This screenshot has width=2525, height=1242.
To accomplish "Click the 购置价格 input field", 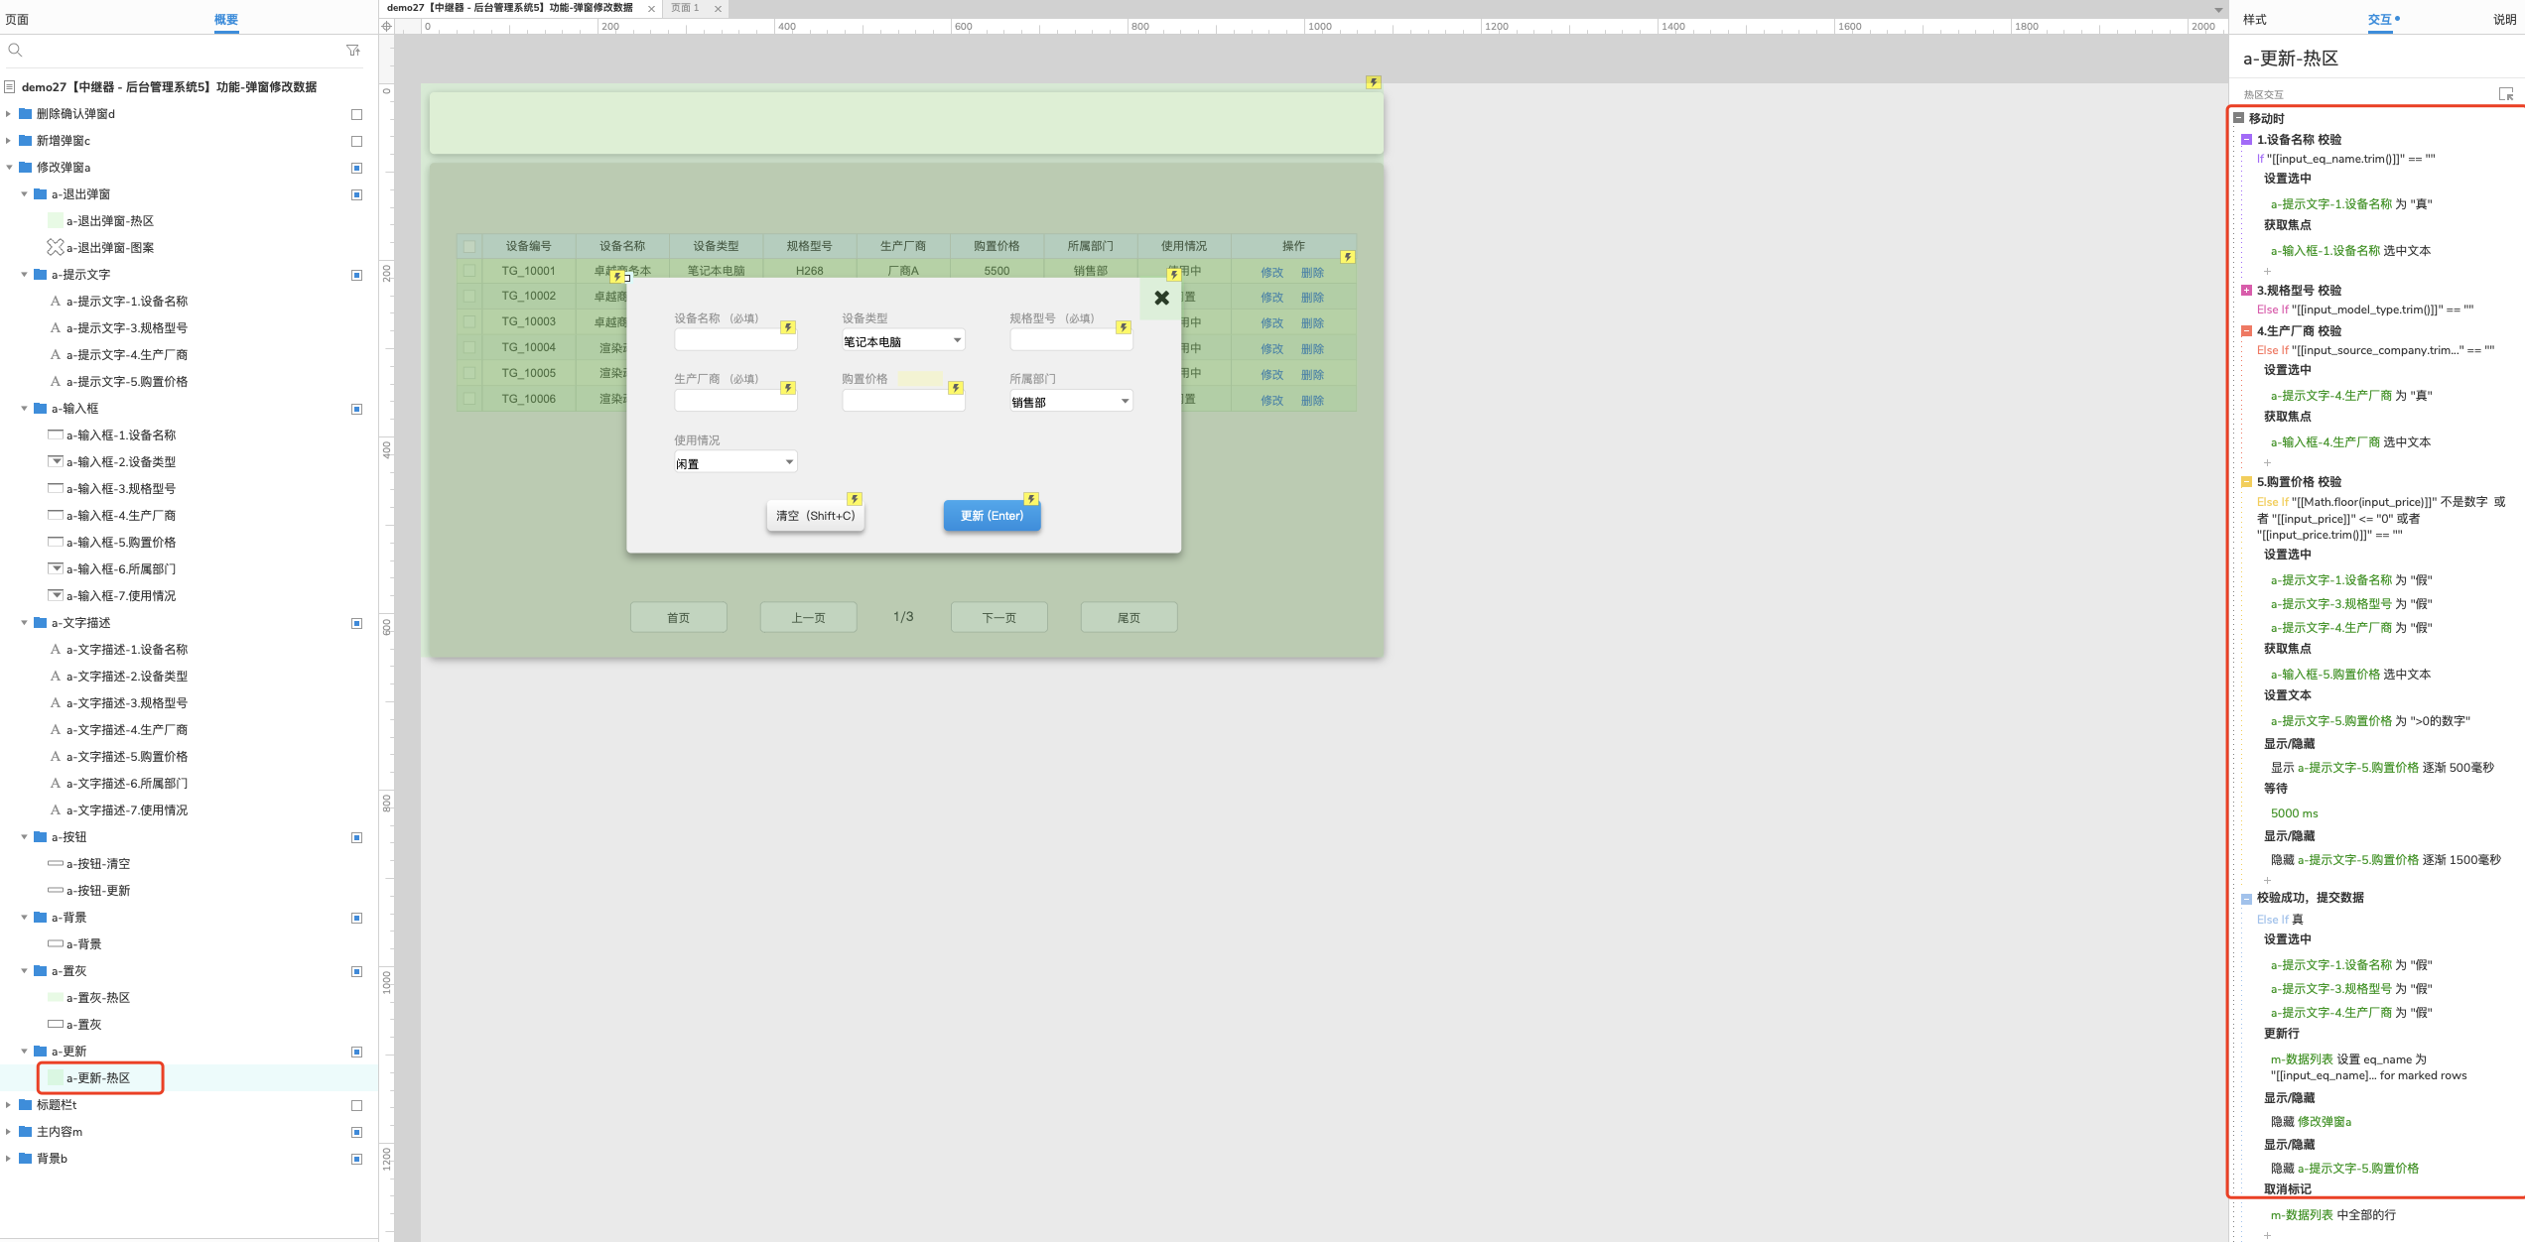I will coord(903,401).
